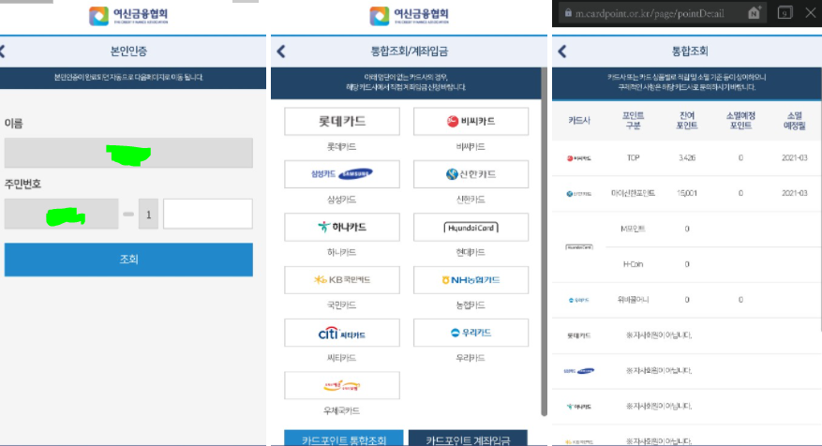Click the lock icon in the address bar
822x446 pixels.
coord(568,12)
